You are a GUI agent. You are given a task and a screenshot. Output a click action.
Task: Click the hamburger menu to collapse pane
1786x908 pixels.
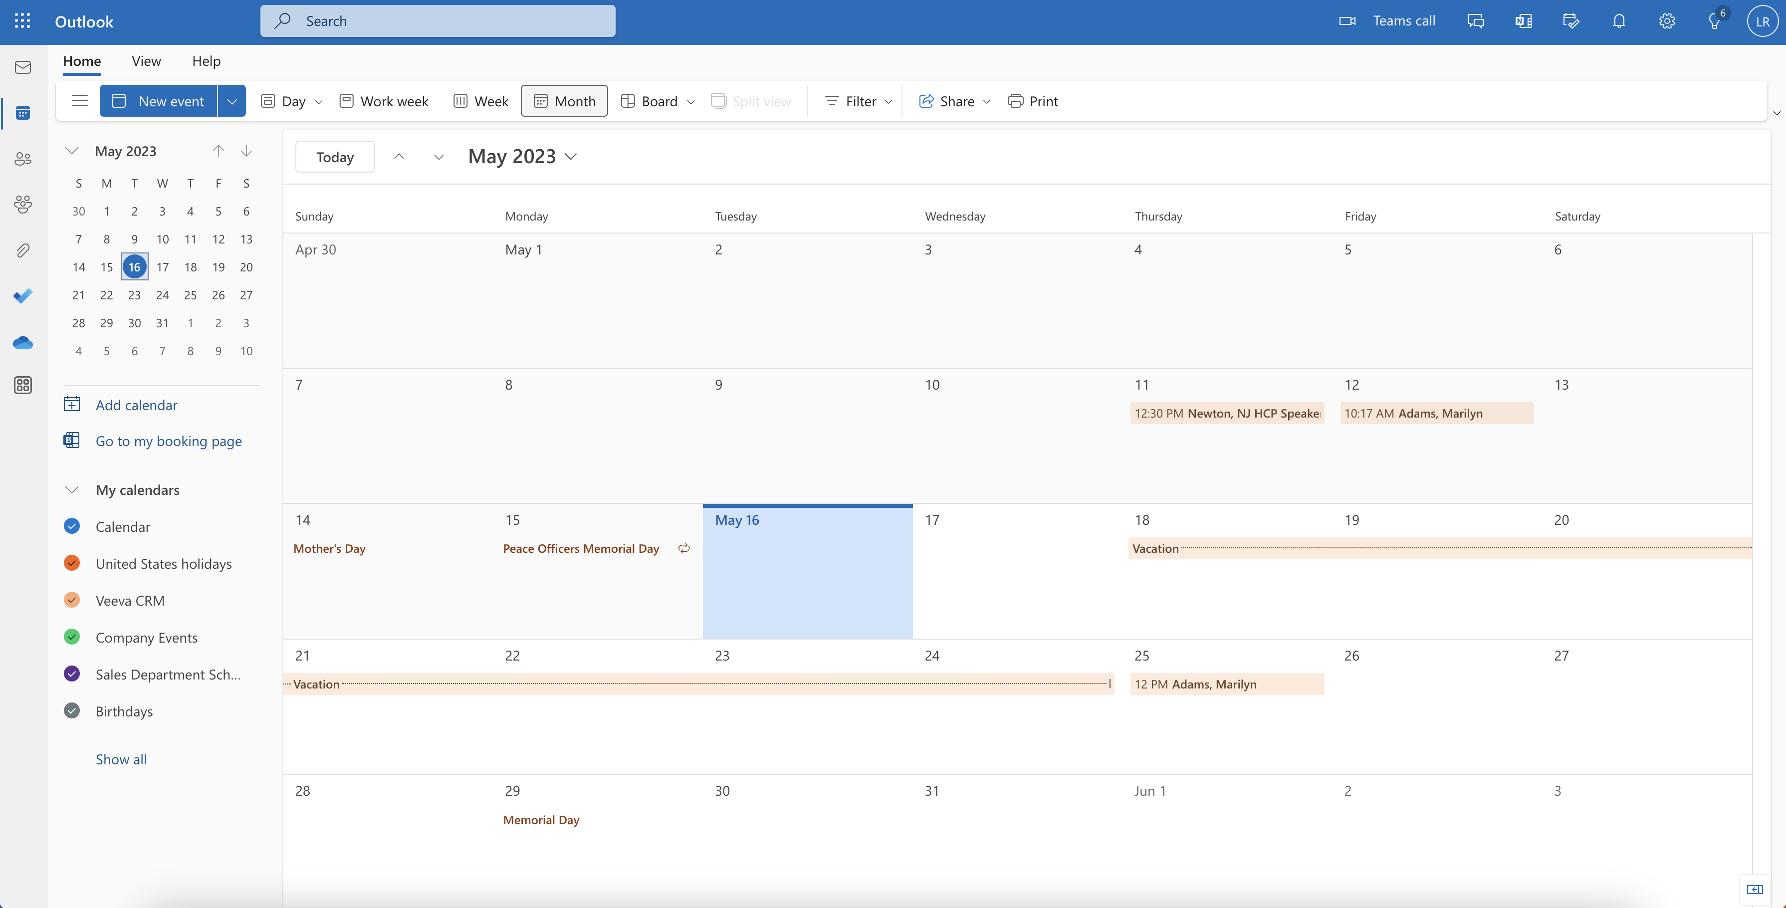click(80, 101)
